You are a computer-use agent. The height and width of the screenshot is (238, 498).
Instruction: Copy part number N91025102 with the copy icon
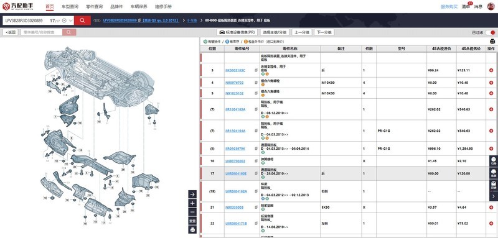tap(256, 93)
